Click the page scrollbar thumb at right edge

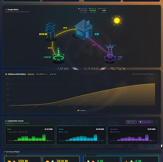pyautogui.click(x=162, y=146)
